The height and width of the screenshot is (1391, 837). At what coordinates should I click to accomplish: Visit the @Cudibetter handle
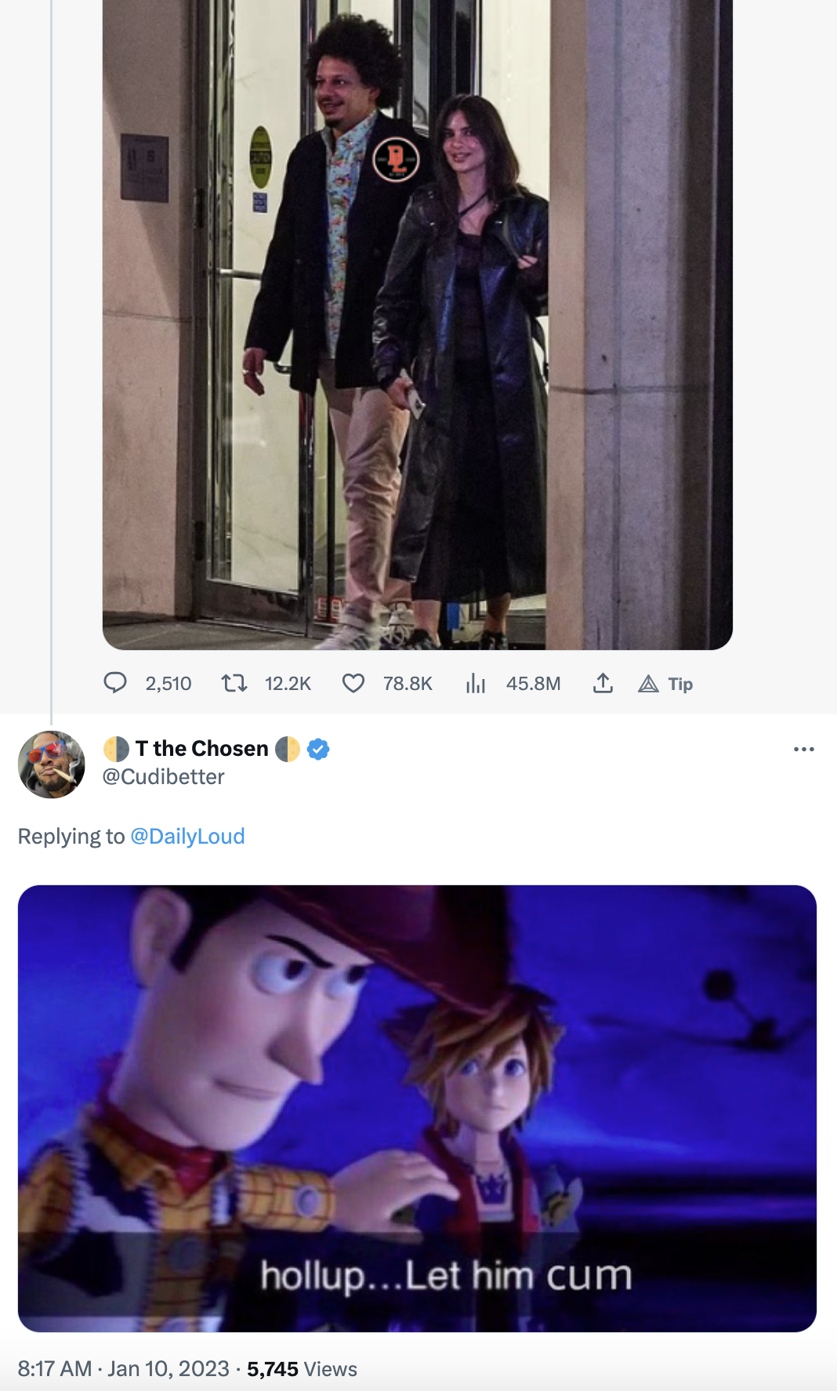click(x=164, y=776)
